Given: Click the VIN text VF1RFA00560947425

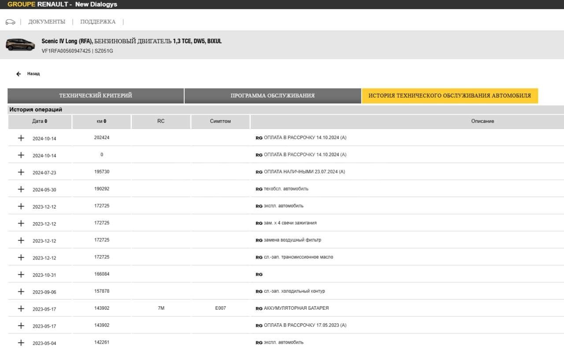Looking at the screenshot, I should click(x=66, y=51).
